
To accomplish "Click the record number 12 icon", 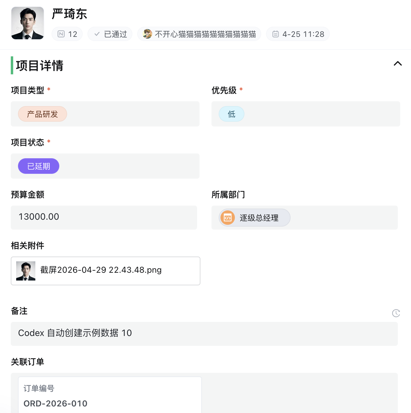I will [x=61, y=34].
